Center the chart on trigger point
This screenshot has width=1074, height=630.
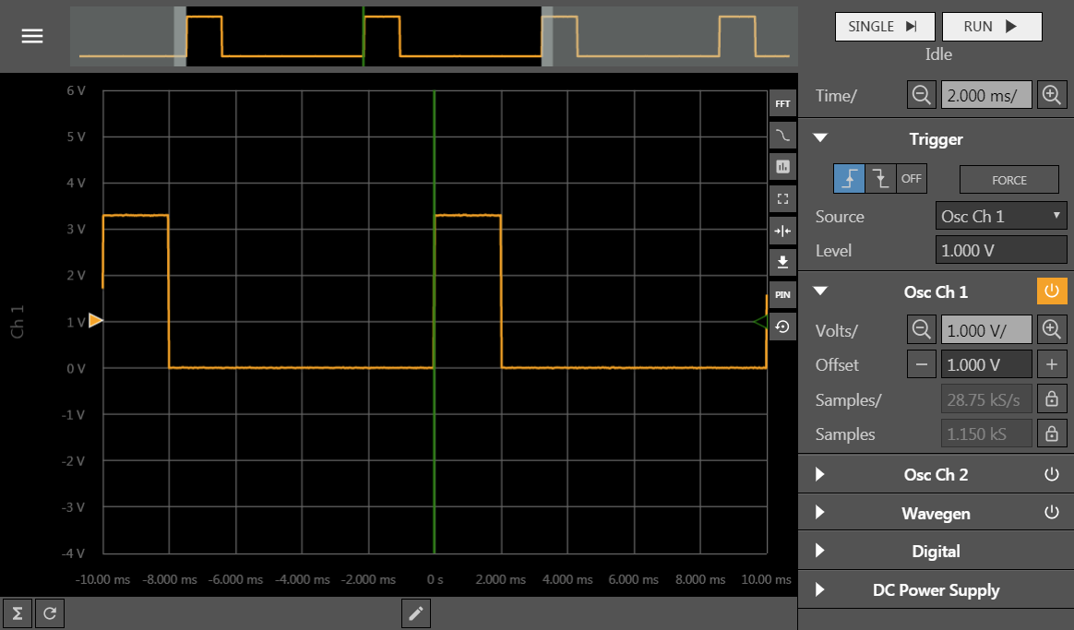tap(783, 231)
